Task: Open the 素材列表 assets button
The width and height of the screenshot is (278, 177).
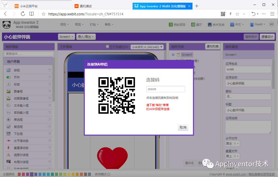Action: coord(213,46)
